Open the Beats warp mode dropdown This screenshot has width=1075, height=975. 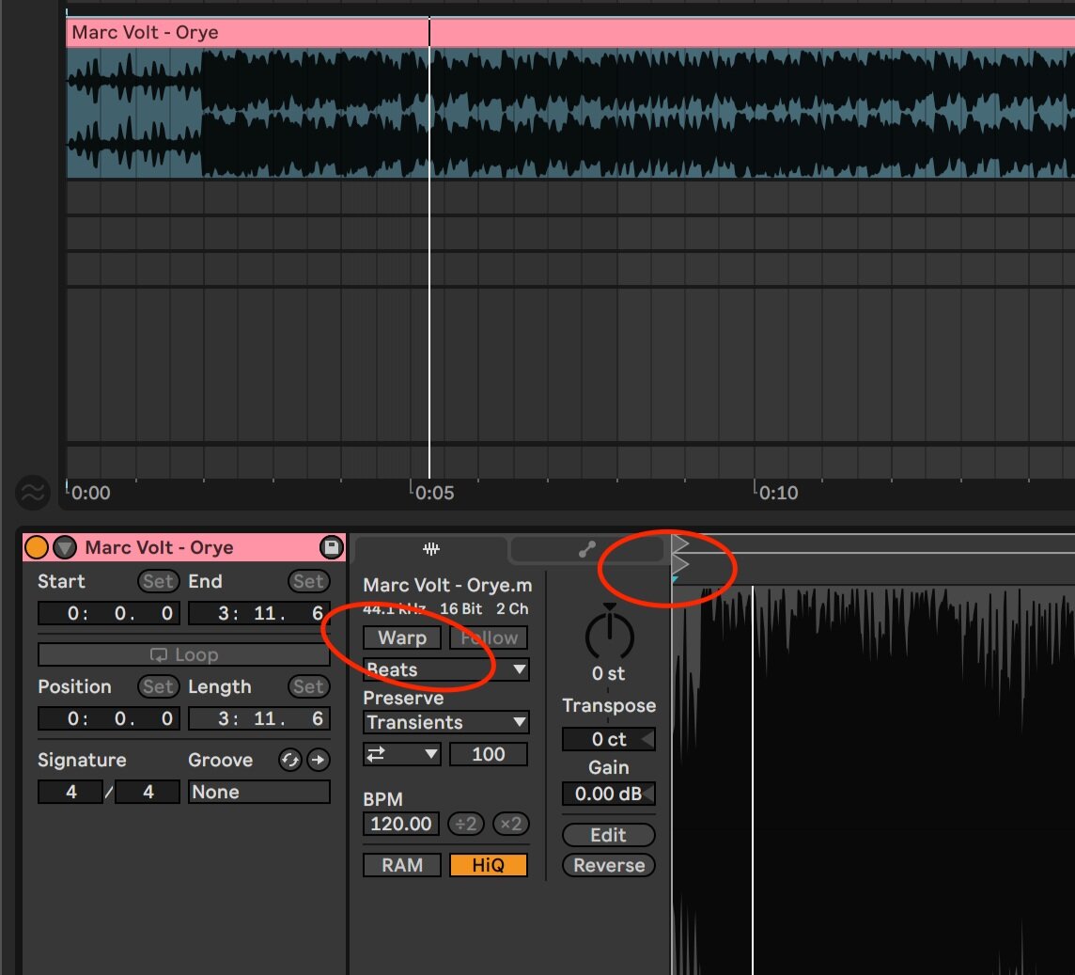(x=445, y=669)
